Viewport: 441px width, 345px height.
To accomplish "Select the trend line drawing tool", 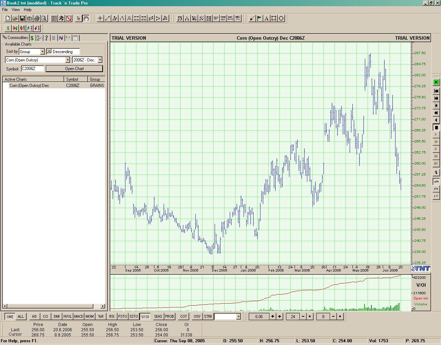I will (107, 18).
